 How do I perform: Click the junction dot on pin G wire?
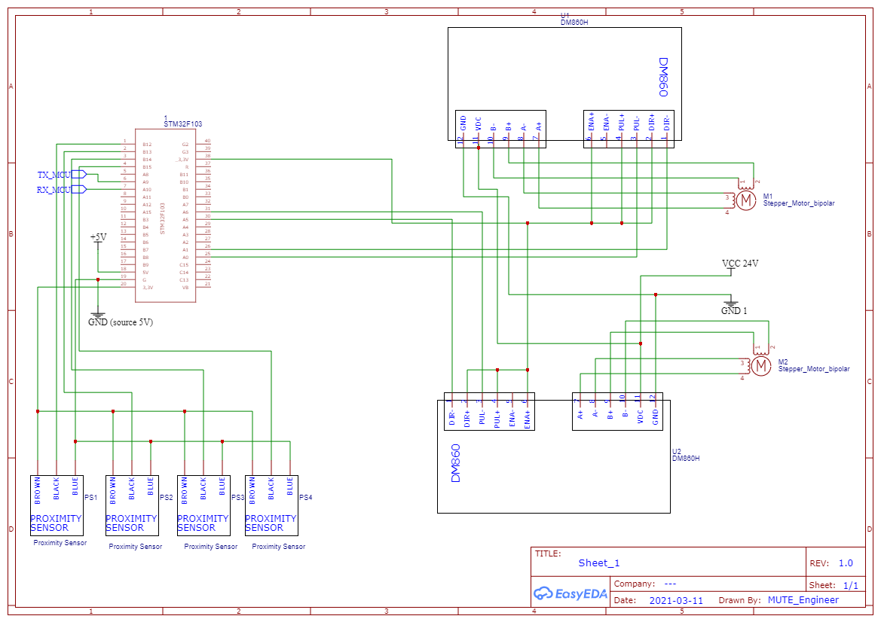point(98,280)
